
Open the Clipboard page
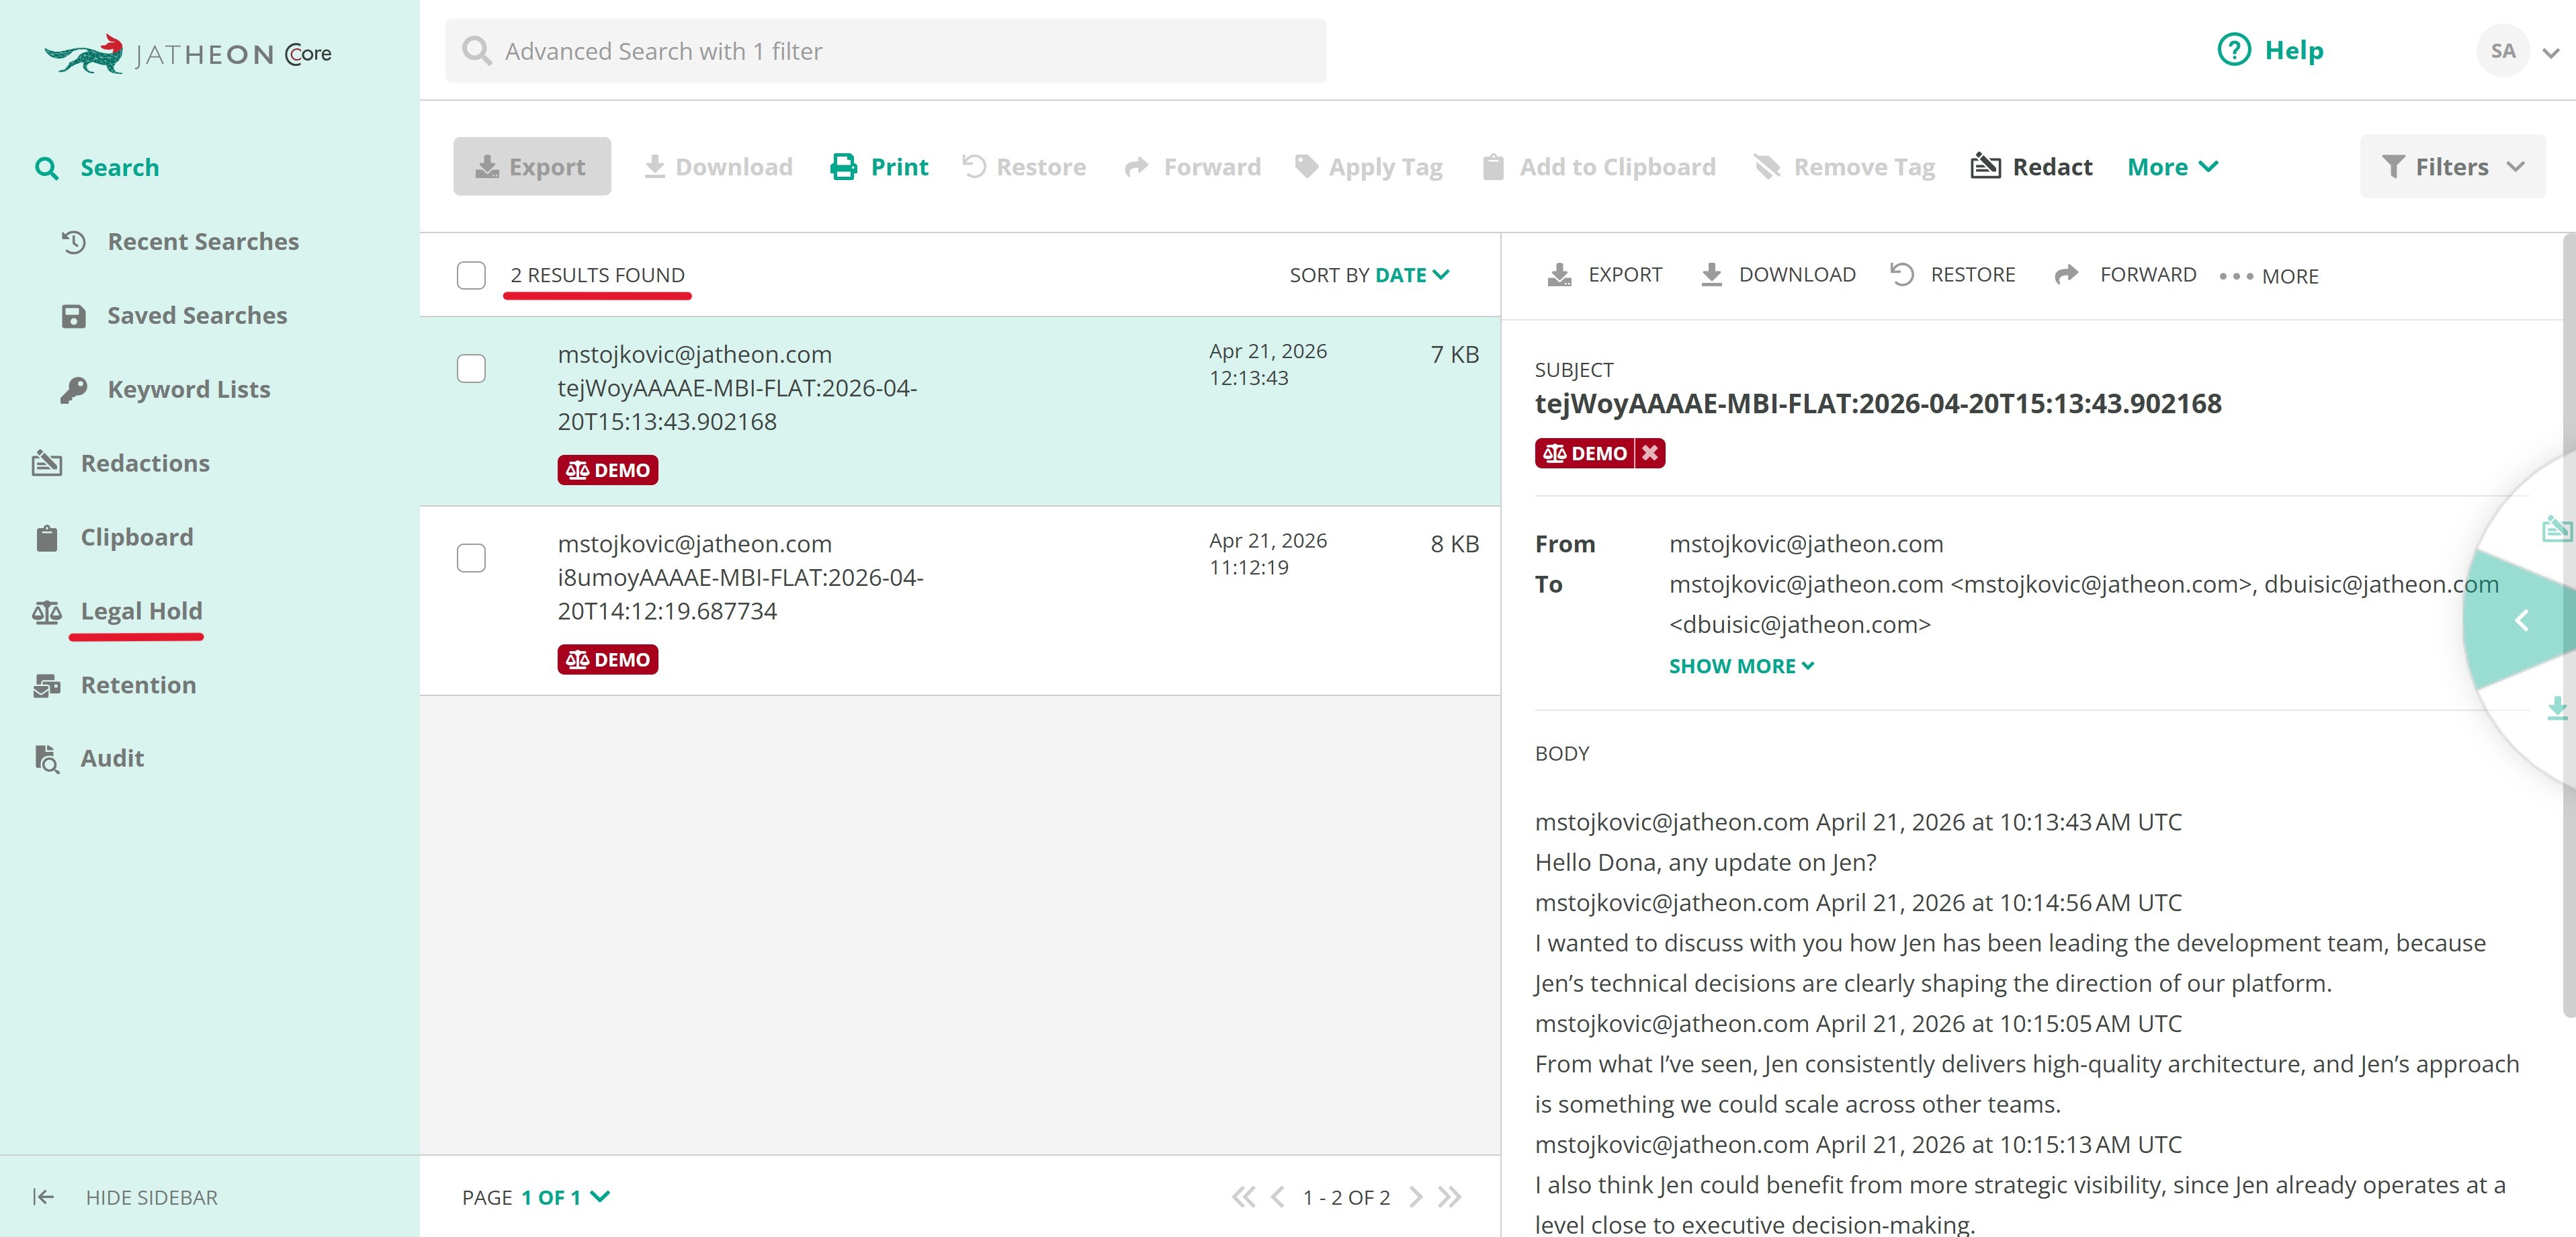(x=137, y=538)
